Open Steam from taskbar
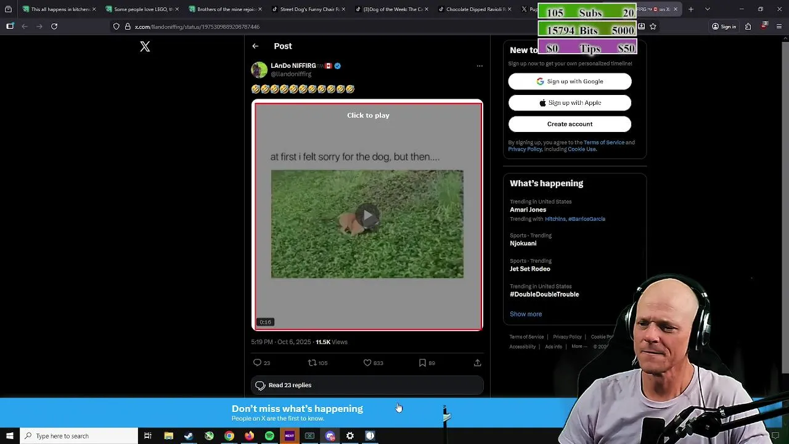This screenshot has width=789, height=444. (x=189, y=436)
